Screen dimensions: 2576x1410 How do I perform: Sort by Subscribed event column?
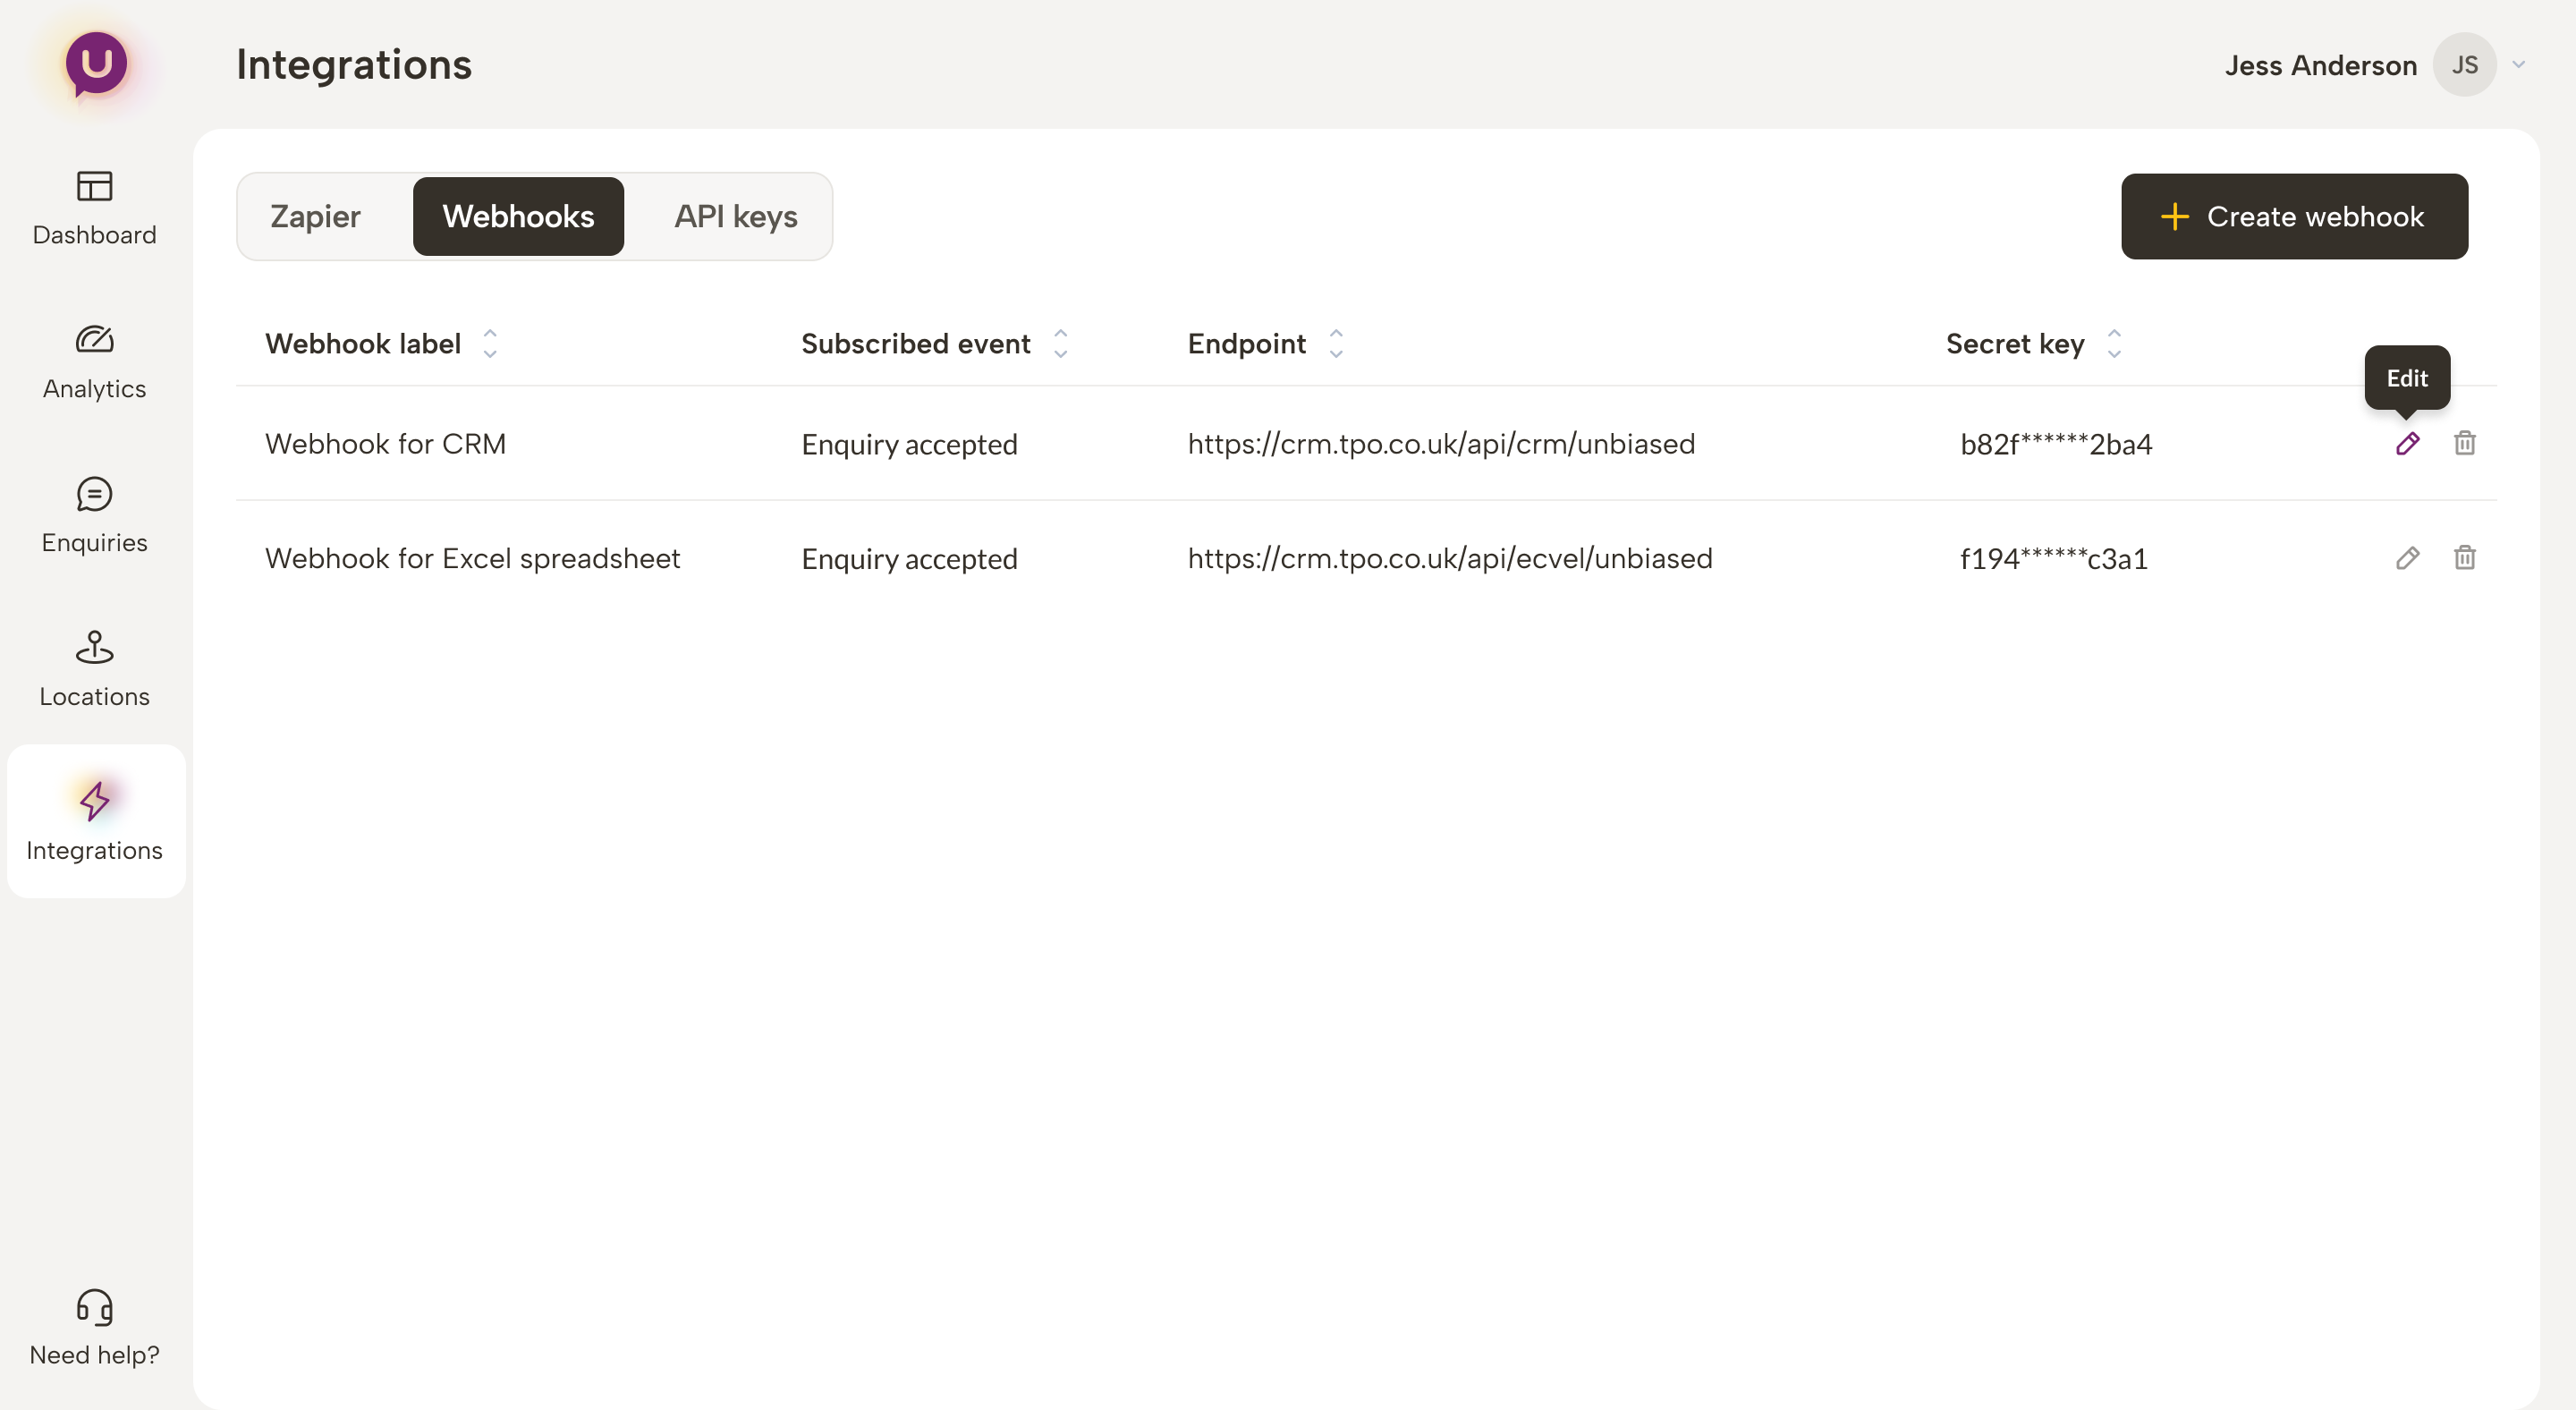pyautogui.click(x=1060, y=343)
